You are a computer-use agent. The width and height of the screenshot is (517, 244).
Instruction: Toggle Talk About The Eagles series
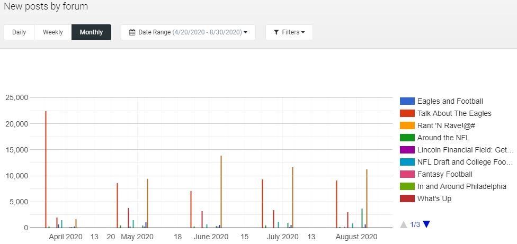click(454, 113)
